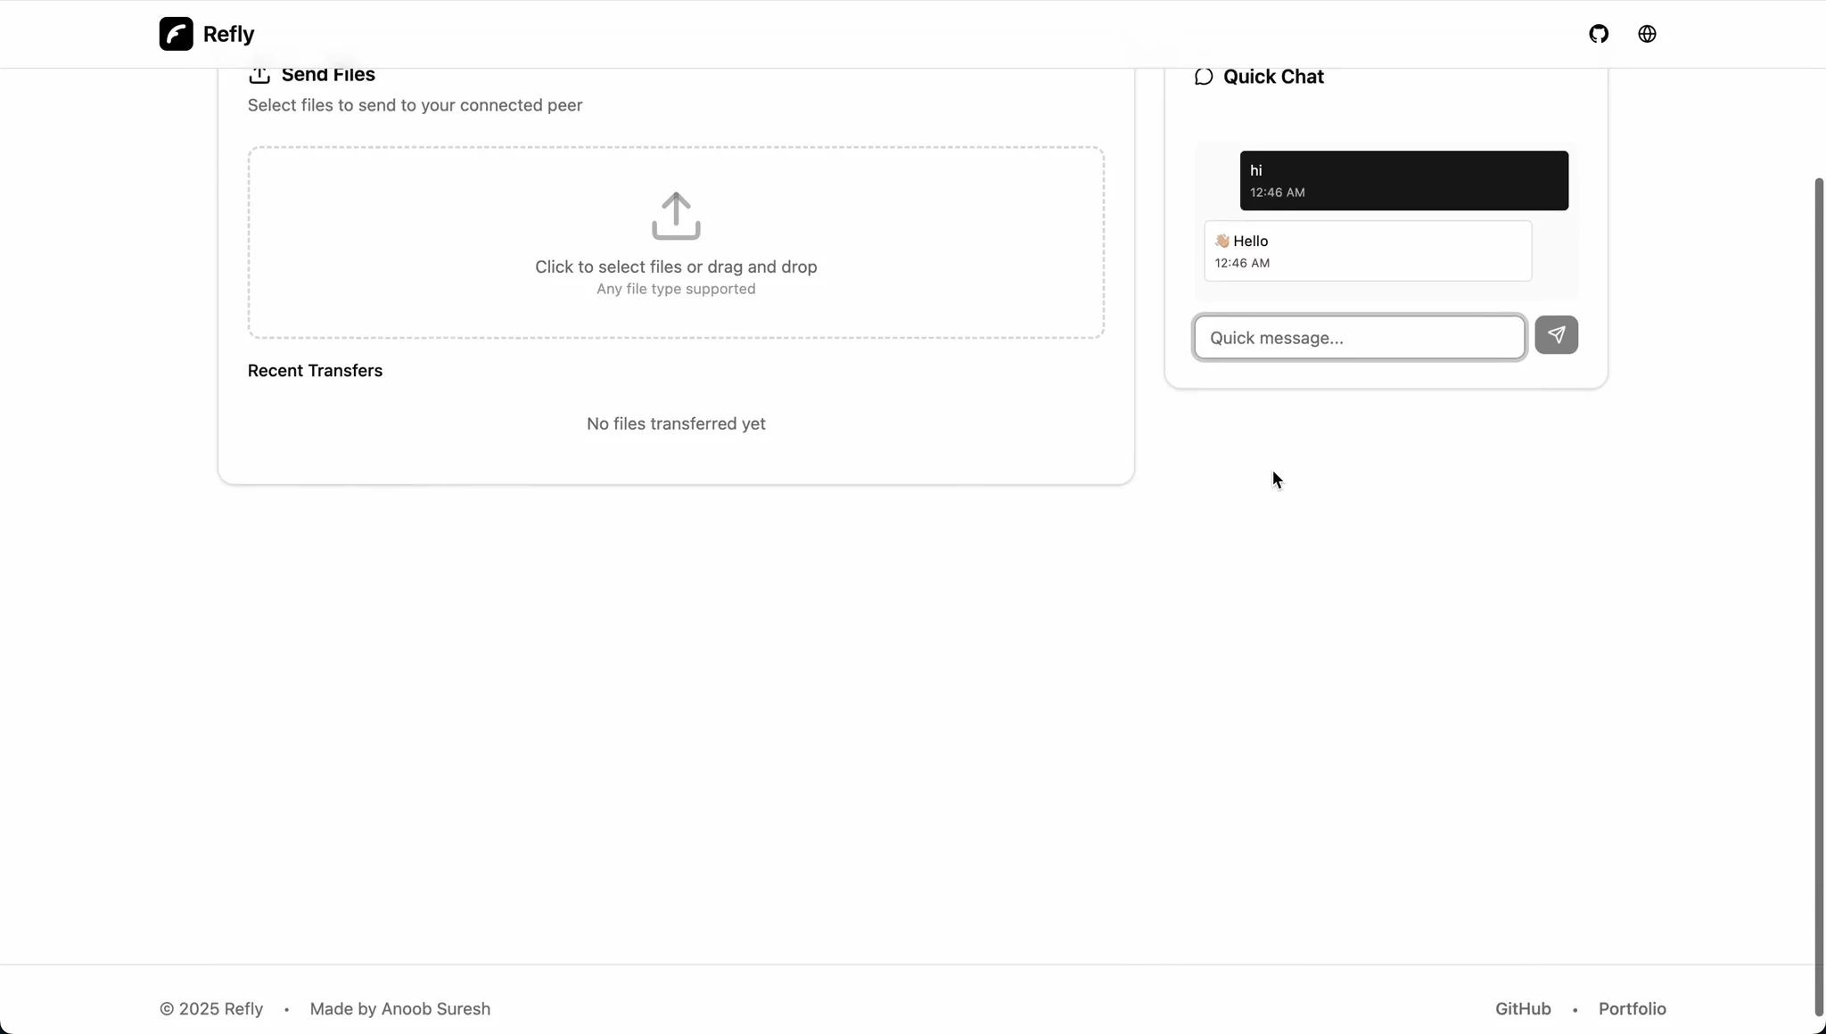Select the hi chat message bubble
Viewport: 1826px width, 1034px height.
pyautogui.click(x=1405, y=180)
